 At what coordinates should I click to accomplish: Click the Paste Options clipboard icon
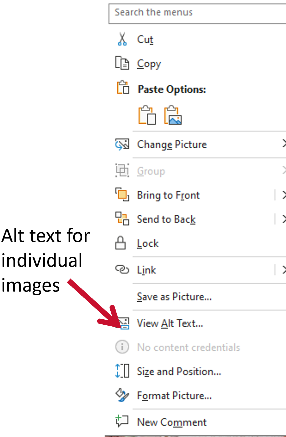(x=122, y=88)
